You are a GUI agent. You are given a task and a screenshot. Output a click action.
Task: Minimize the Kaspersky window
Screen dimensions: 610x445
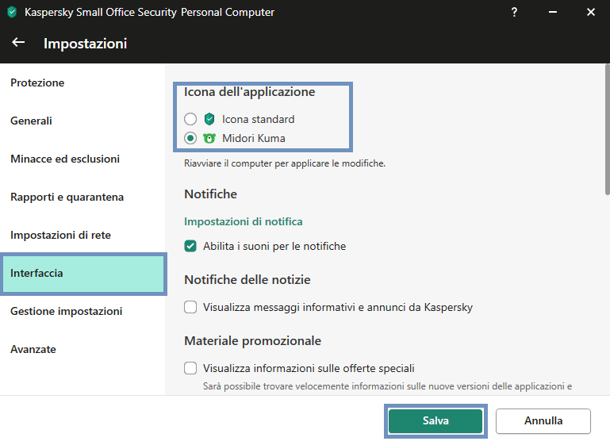pyautogui.click(x=552, y=13)
